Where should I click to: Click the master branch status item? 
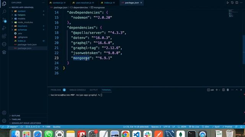point(12,127)
